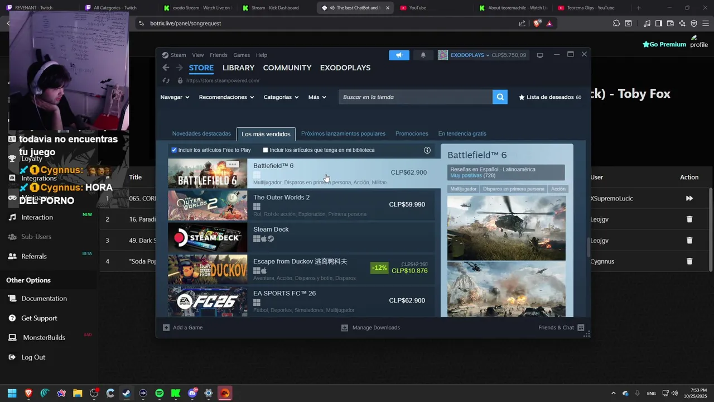The width and height of the screenshot is (714, 402).
Task: Open Brave Shields icon in address bar
Action: (x=537, y=23)
